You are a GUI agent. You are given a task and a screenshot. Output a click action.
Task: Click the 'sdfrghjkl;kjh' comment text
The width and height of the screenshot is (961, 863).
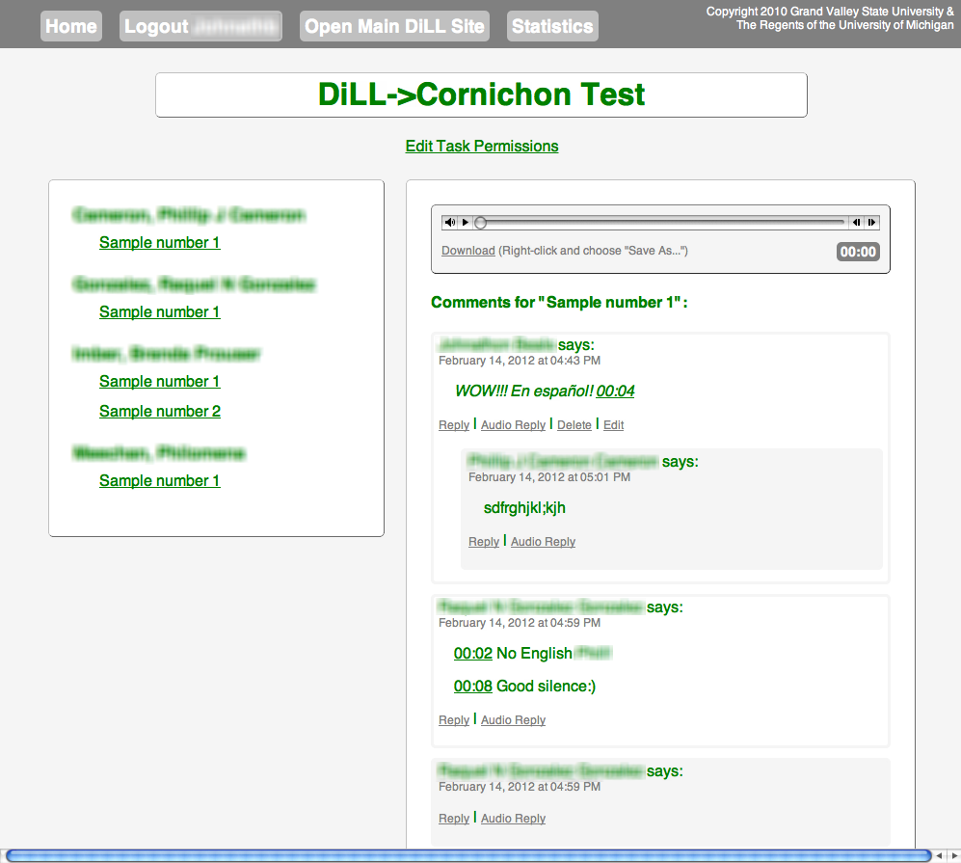pos(524,508)
